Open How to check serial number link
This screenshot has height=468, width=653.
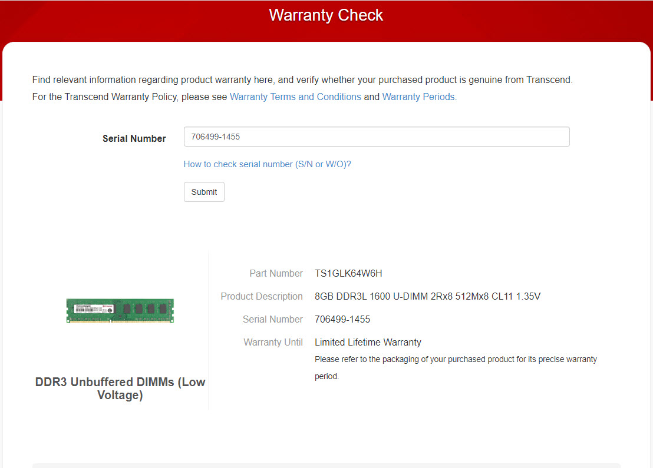pos(268,164)
